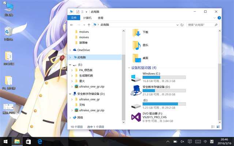Click the 桌面 desktop folder icon
This screenshot has width=234, height=146.
point(136,58)
